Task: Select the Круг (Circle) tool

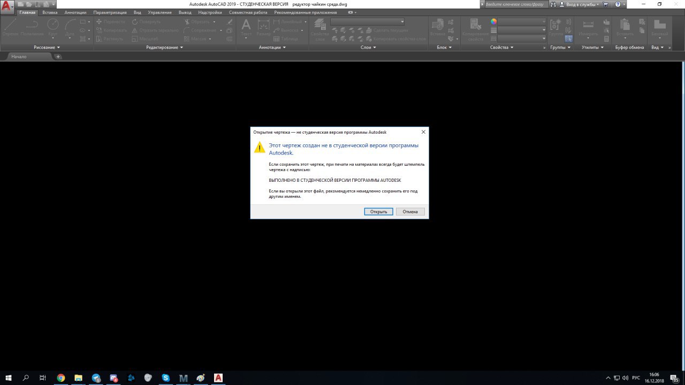Action: click(53, 28)
